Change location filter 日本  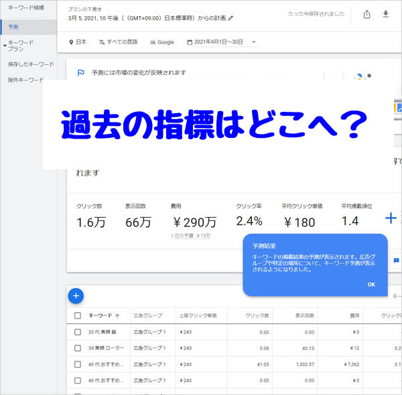pos(81,42)
